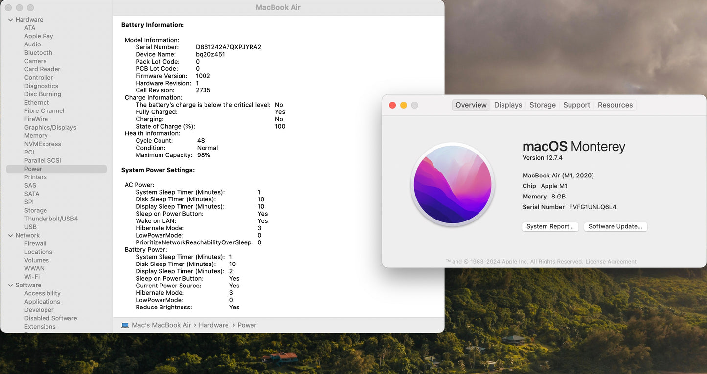Switch to the Displays tab

pos(508,105)
